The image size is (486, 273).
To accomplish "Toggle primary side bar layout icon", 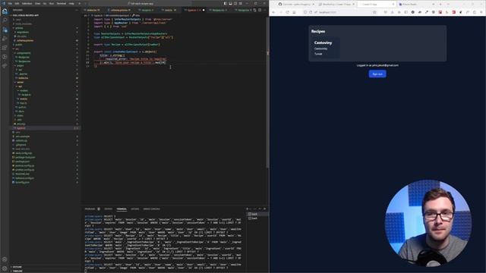I will (226, 3).
